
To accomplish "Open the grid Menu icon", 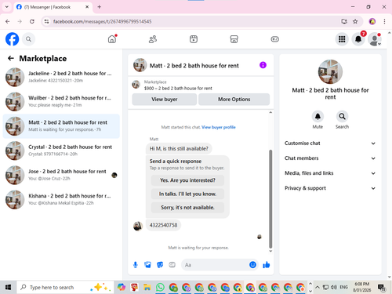I will point(342,39).
